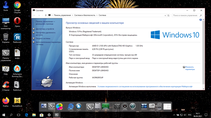Expand chevron after Система и безопасность breadcrumb

97,15
